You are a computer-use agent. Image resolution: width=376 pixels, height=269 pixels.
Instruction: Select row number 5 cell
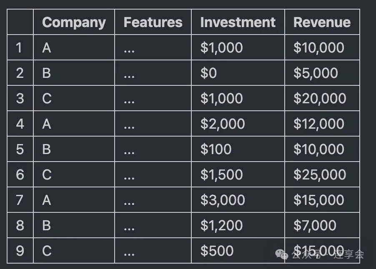pyautogui.click(x=20, y=149)
